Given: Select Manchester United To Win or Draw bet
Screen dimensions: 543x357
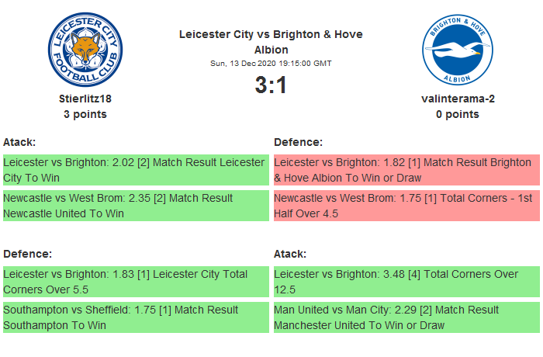Looking at the screenshot, I should [406, 317].
